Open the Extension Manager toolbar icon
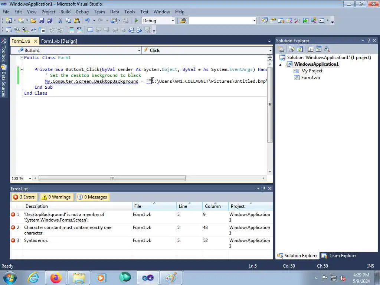The image size is (380, 285). 313,21
